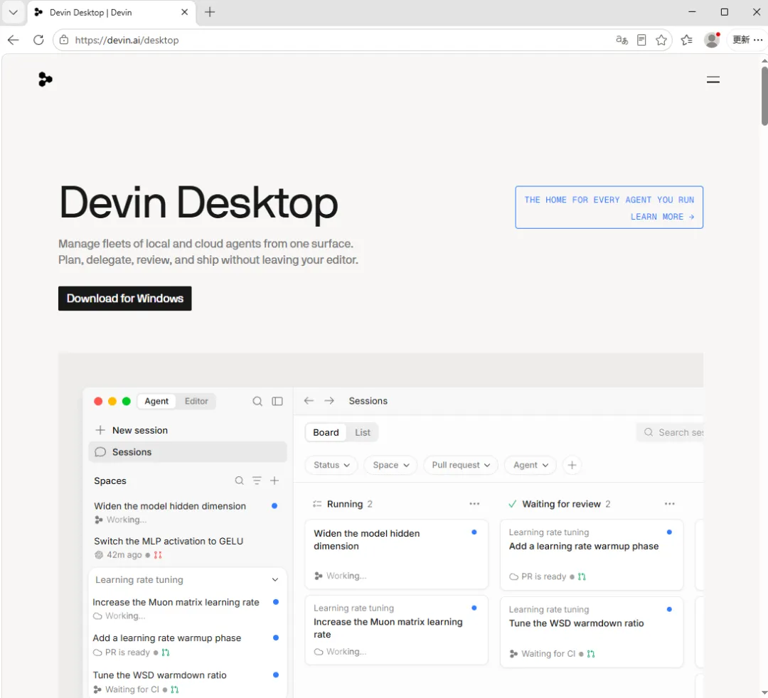Click the red close dot in the app mockup

98,402
